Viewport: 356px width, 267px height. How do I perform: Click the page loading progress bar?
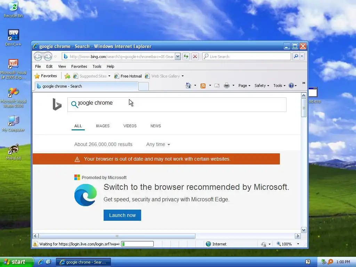click(137, 244)
